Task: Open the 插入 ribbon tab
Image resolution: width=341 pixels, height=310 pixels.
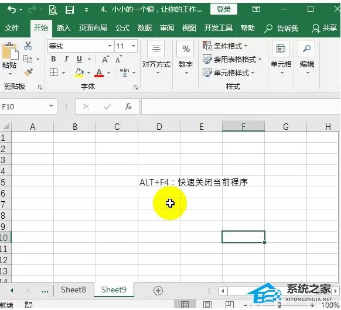Action: click(63, 28)
